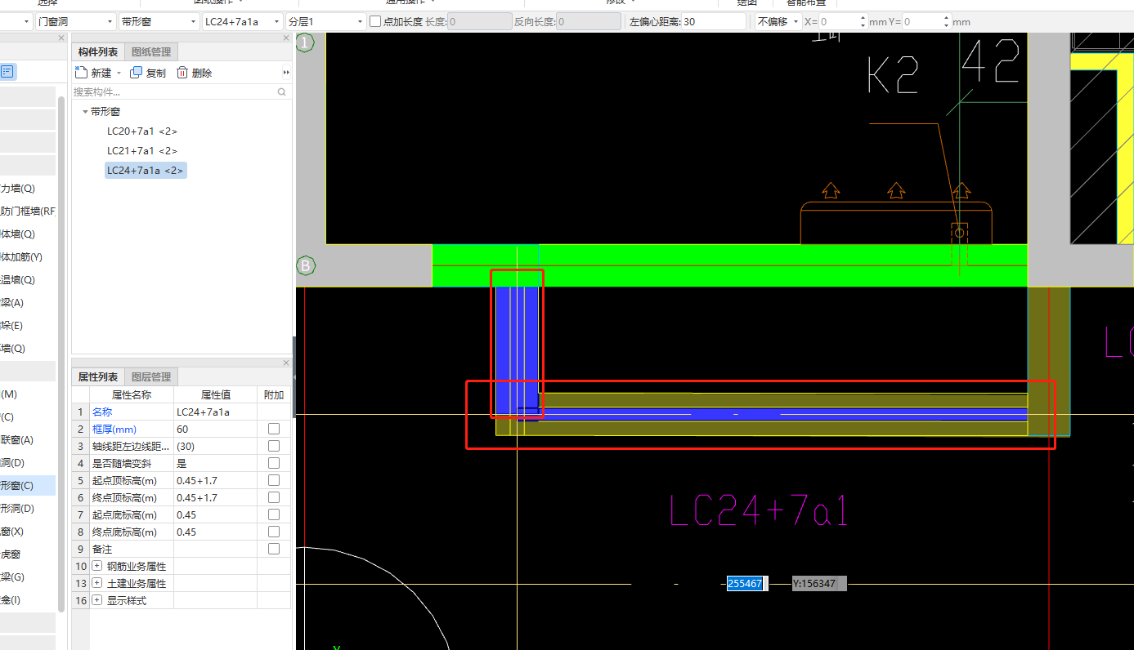Click the 删除 delete trash button
1134x650 pixels.
[x=195, y=73]
